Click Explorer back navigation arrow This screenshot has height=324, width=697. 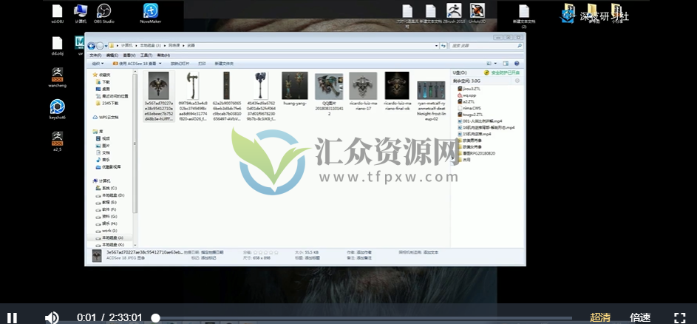tap(92, 45)
